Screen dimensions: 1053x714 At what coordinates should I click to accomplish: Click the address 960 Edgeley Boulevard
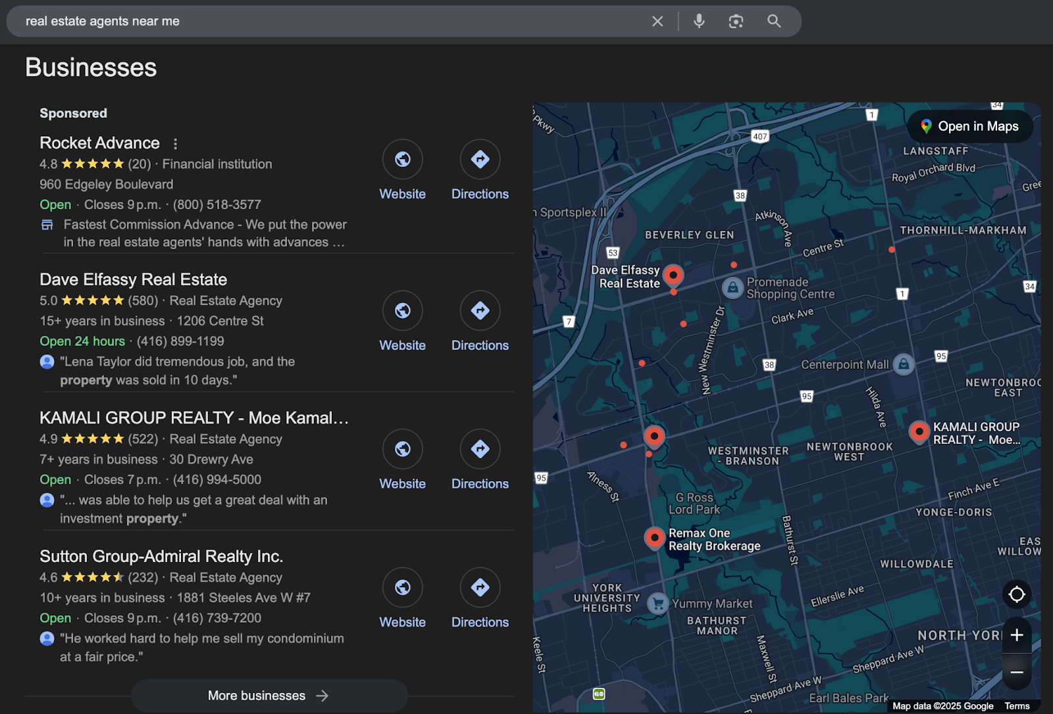107,185
